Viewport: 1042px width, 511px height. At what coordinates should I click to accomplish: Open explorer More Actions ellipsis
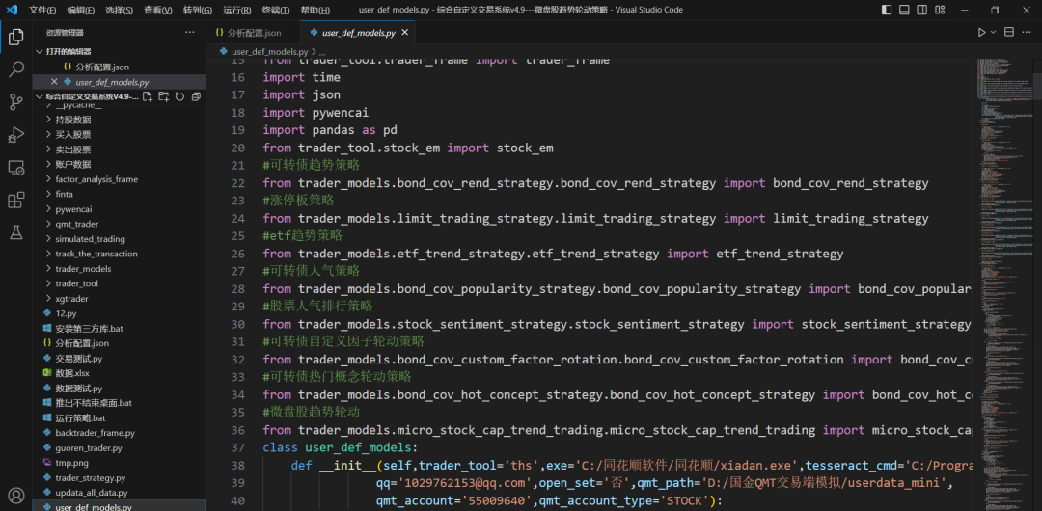190,32
